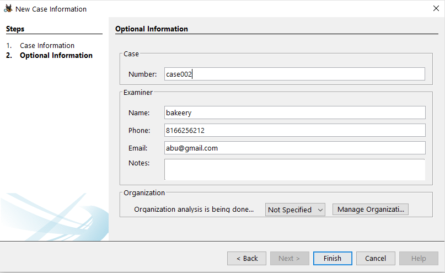Focus the examiner Name field

tap(294, 113)
